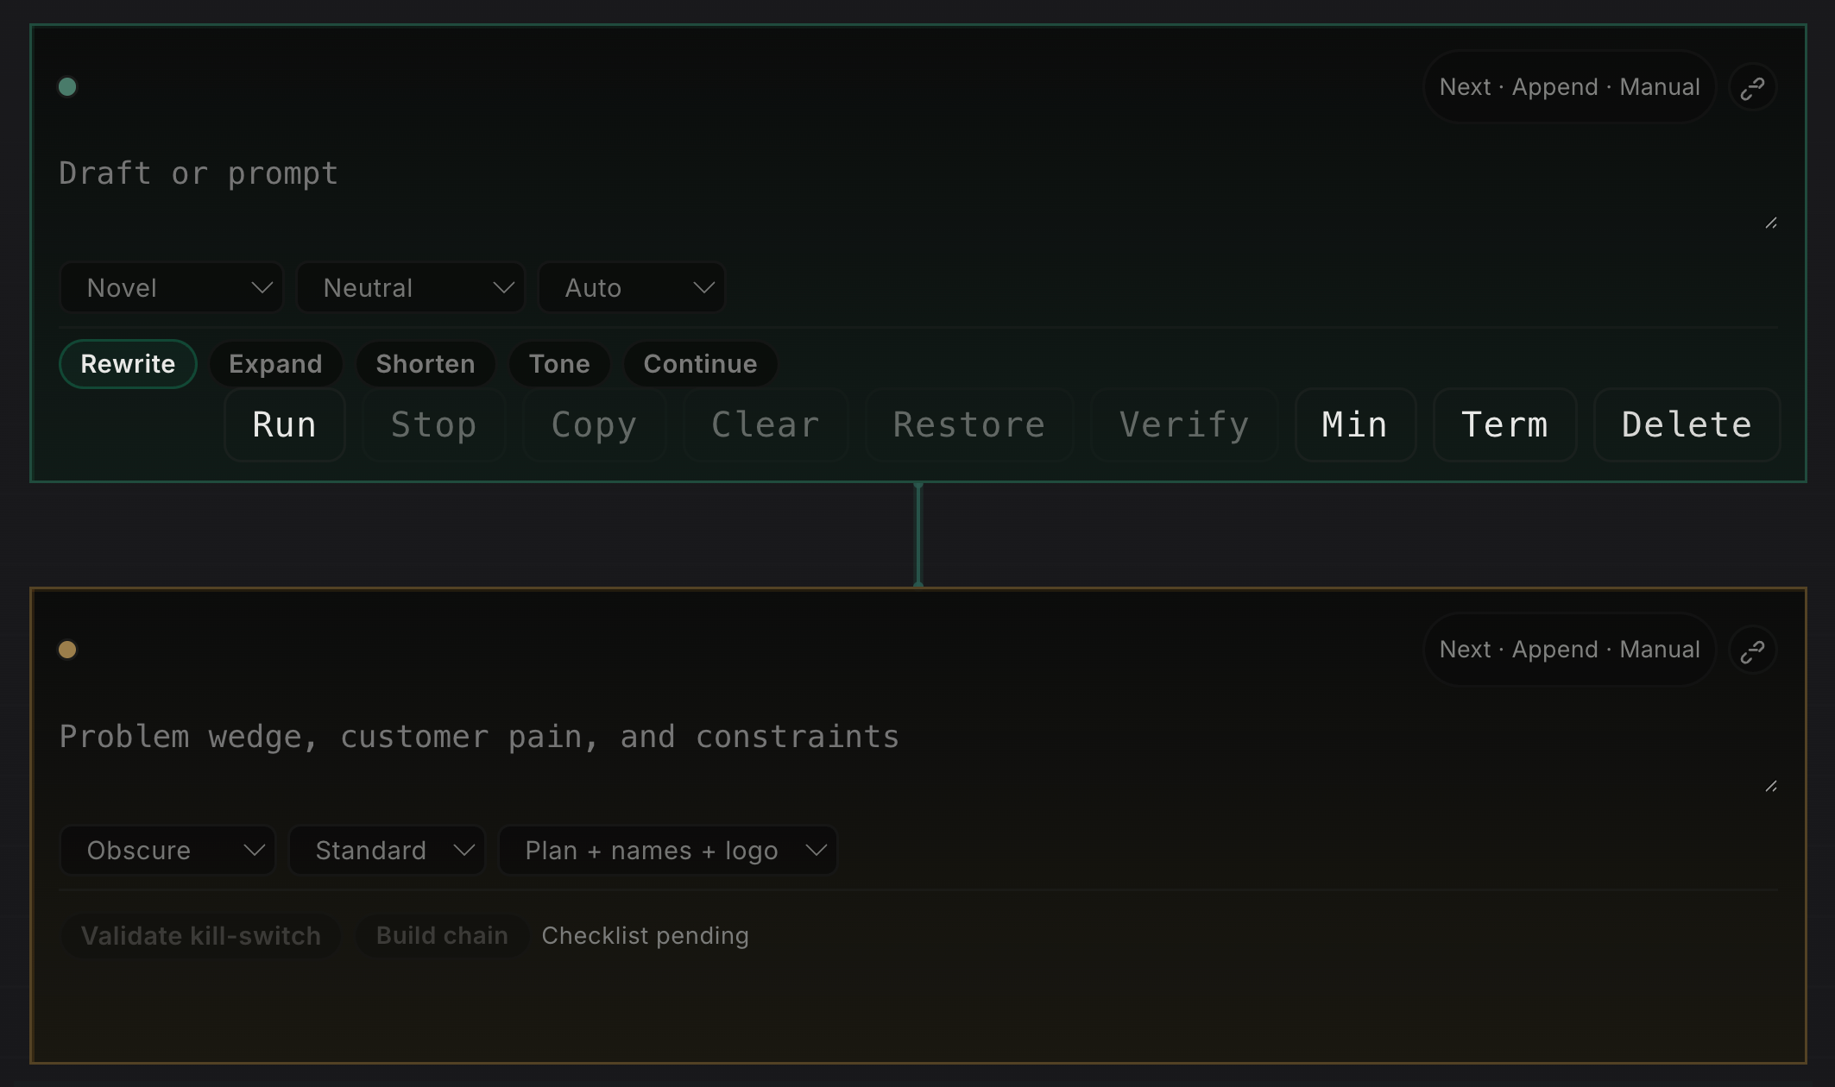The image size is (1835, 1087).
Task: Click the Delete button
Action: coord(1687,425)
